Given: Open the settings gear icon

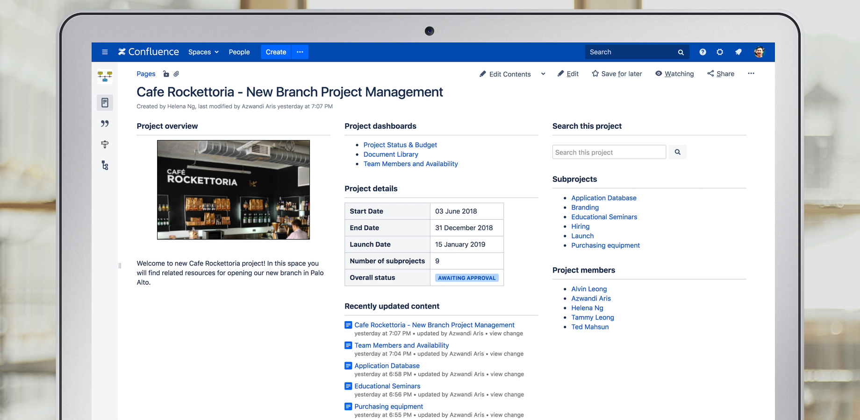Looking at the screenshot, I should (720, 52).
